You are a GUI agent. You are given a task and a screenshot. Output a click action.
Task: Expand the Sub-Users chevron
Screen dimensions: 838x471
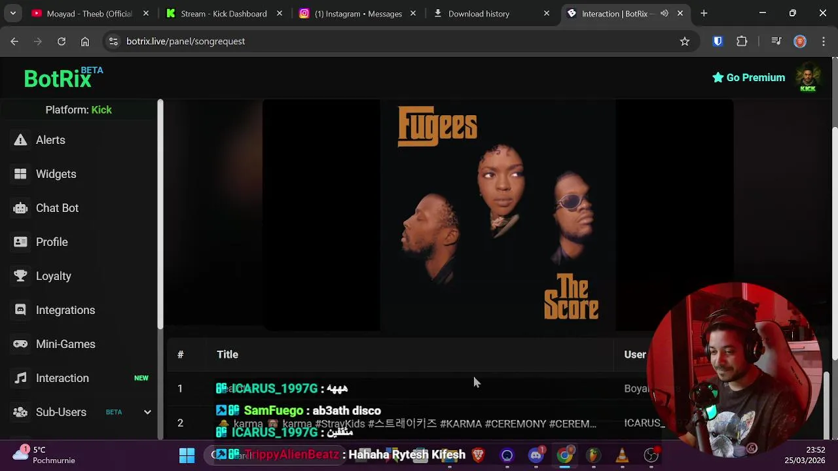pyautogui.click(x=147, y=412)
